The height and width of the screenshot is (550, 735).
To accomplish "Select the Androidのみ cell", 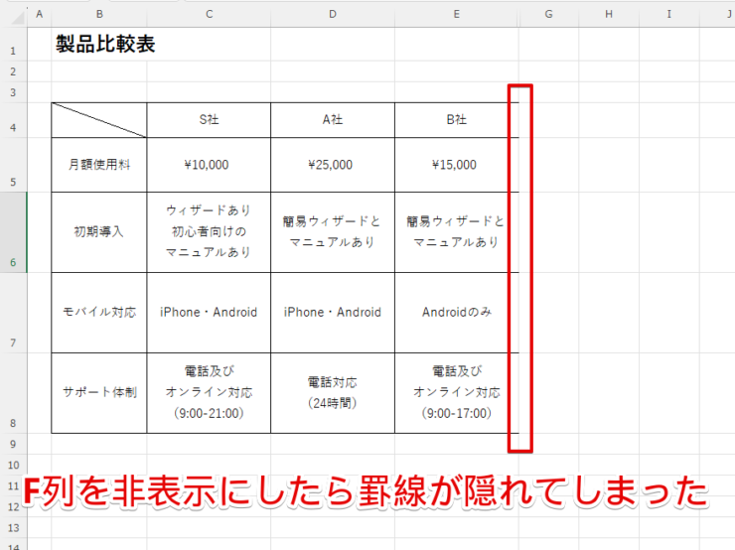I will pos(457,313).
